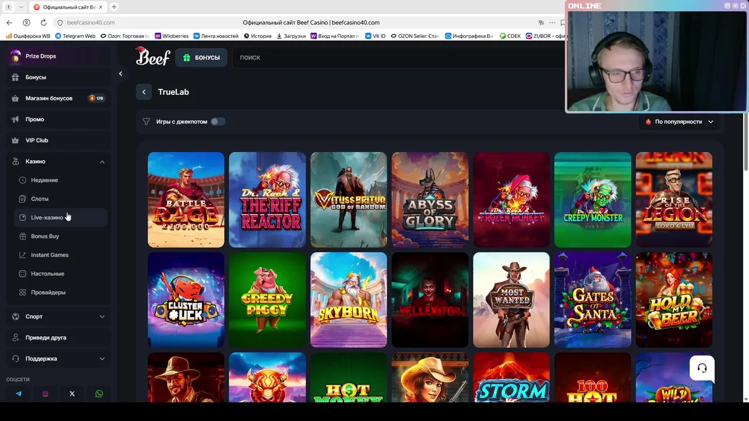Open the browser tab list dropdown arrow
Viewport: 749px width, 421px height.
21,7
